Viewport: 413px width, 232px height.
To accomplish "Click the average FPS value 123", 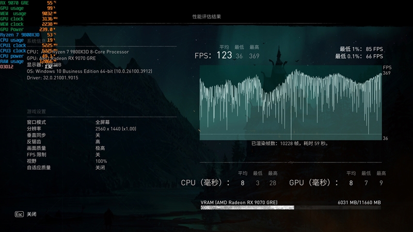I will click(224, 56).
